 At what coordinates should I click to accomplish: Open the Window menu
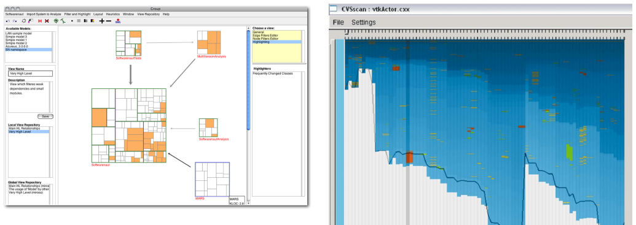click(128, 14)
